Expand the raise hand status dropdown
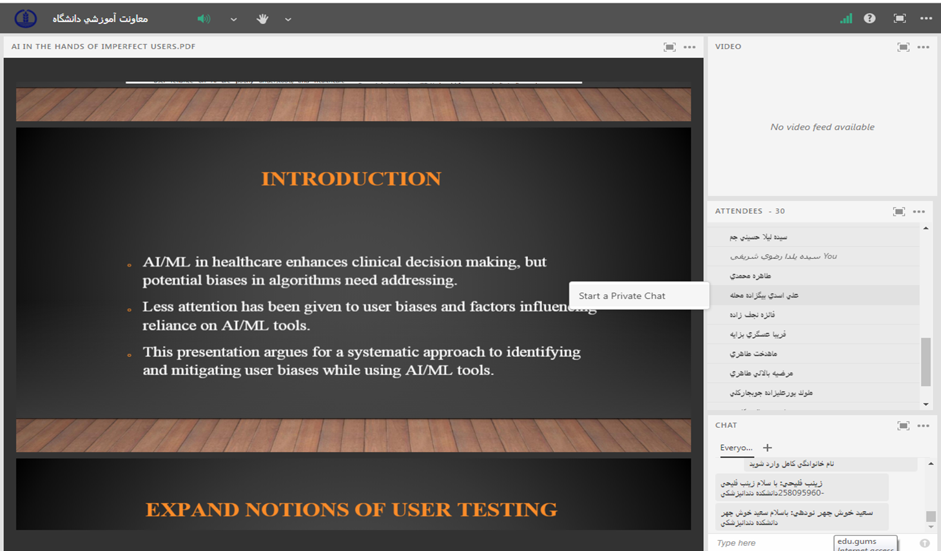The width and height of the screenshot is (941, 551). tap(288, 19)
